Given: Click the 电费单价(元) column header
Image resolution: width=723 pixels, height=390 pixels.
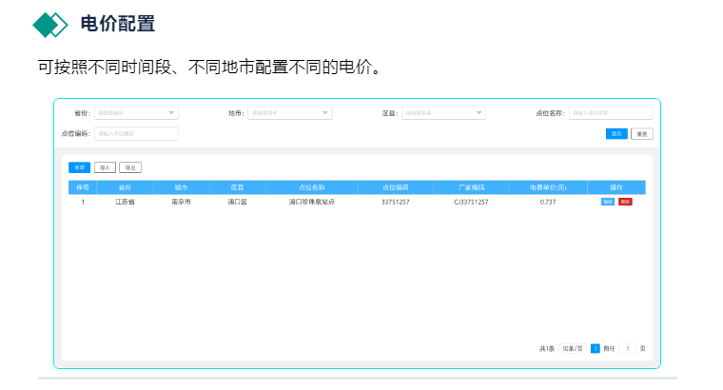Looking at the screenshot, I should point(548,187).
